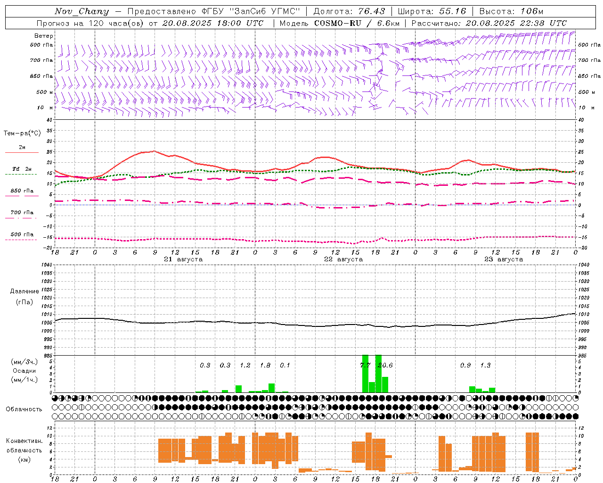The image size is (603, 483).
Task: Click the '0.1' precipitation amount value
Action: tap(285, 366)
